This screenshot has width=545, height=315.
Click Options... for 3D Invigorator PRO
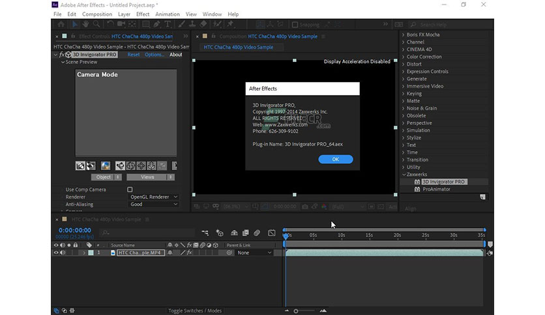[154, 55]
